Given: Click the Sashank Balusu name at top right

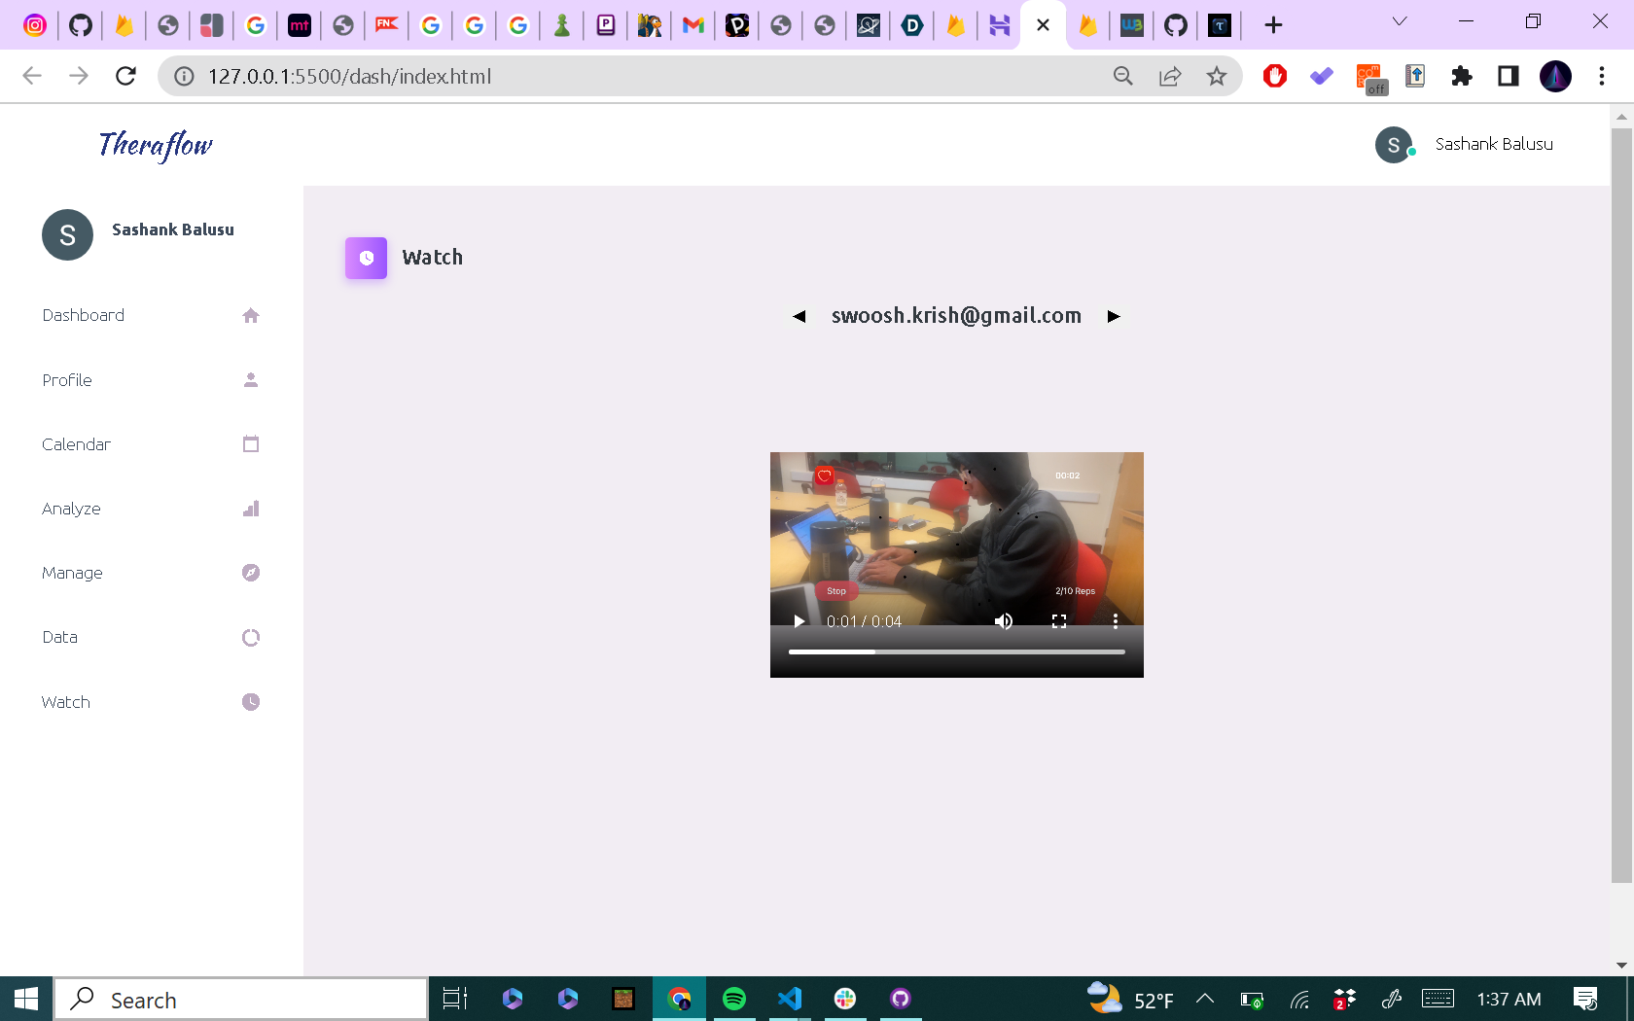Looking at the screenshot, I should [1494, 144].
